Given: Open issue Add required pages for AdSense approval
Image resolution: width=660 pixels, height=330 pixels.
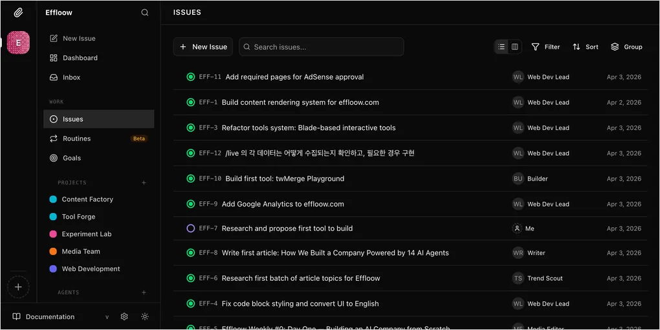Looking at the screenshot, I should [x=294, y=76].
